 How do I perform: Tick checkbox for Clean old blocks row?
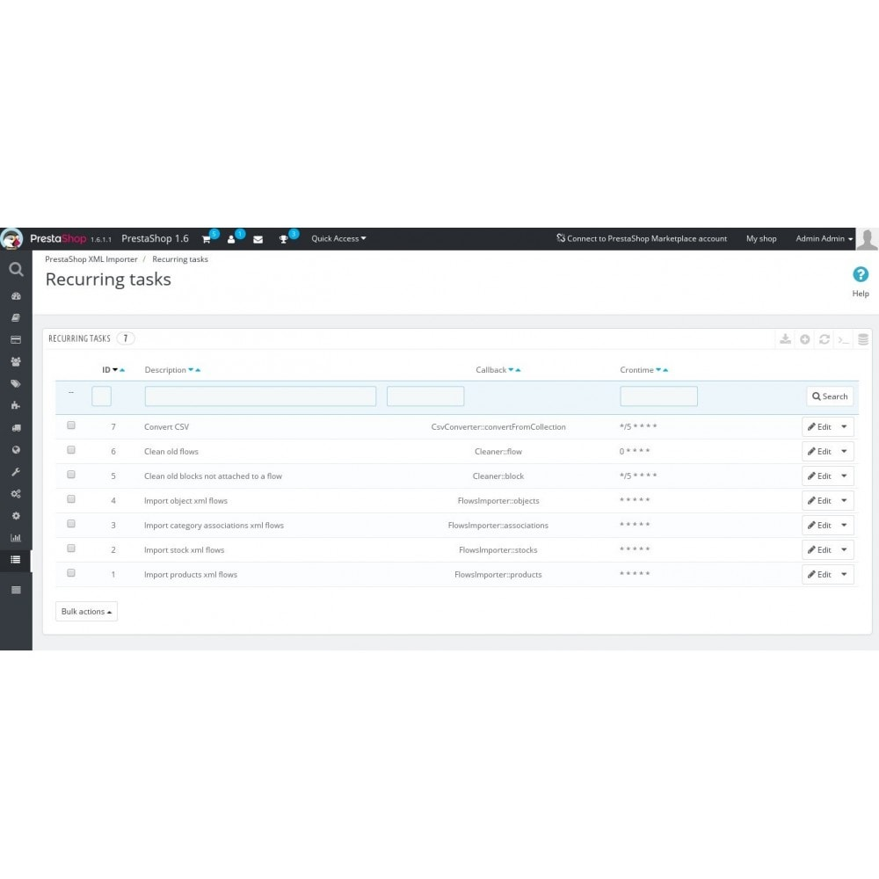(x=71, y=475)
